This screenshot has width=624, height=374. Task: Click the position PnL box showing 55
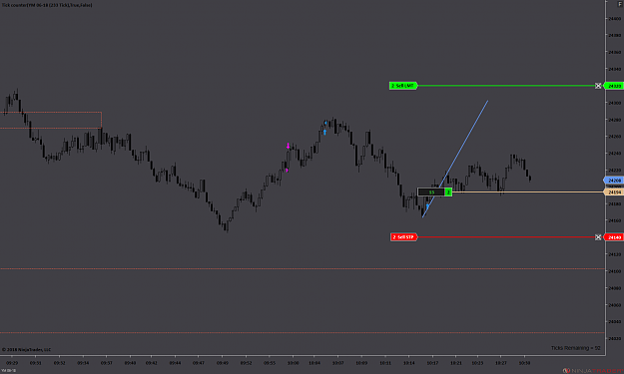point(431,192)
